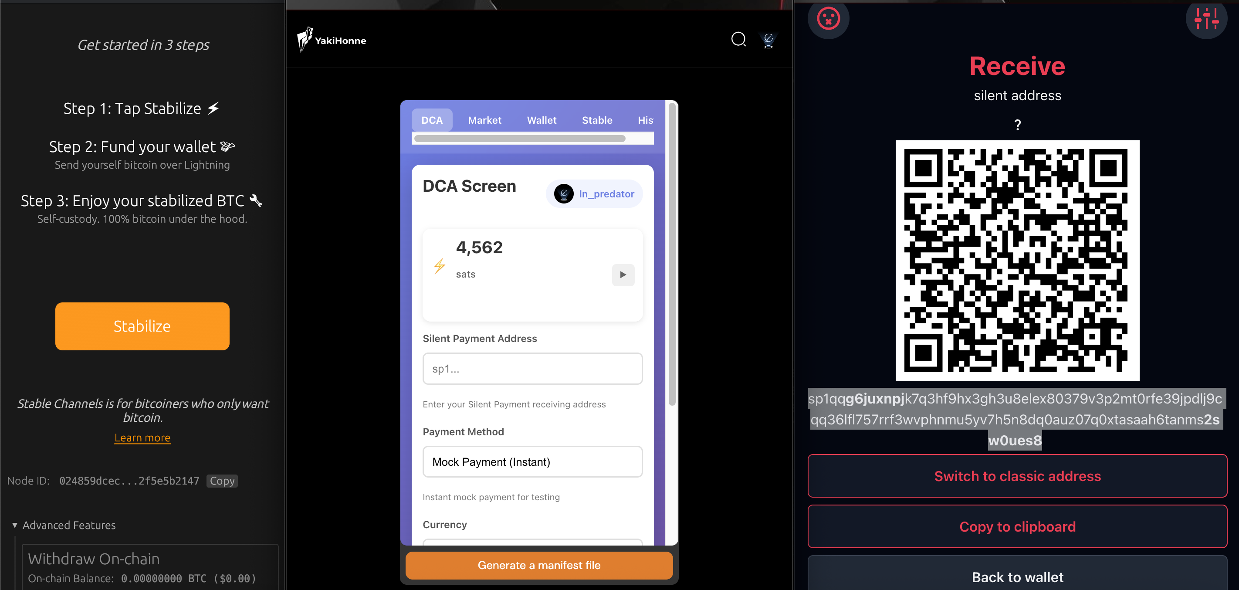Switch to classic address
The width and height of the screenshot is (1239, 590).
click(x=1017, y=476)
